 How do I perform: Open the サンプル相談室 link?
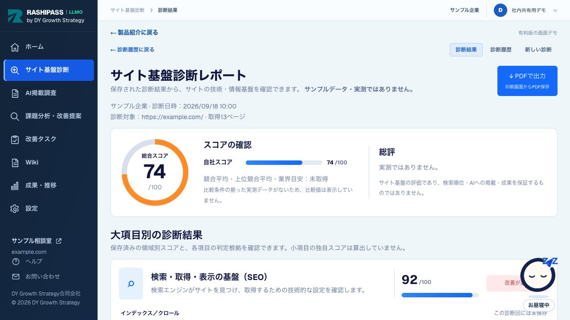click(x=37, y=241)
